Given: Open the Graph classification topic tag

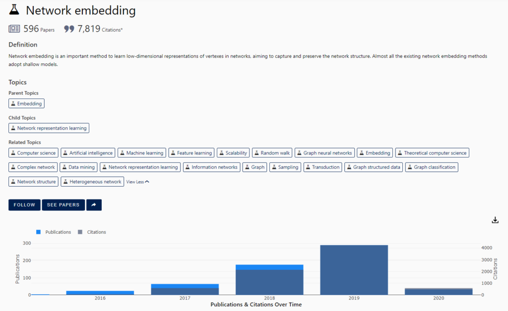Looking at the screenshot, I should click(431, 167).
